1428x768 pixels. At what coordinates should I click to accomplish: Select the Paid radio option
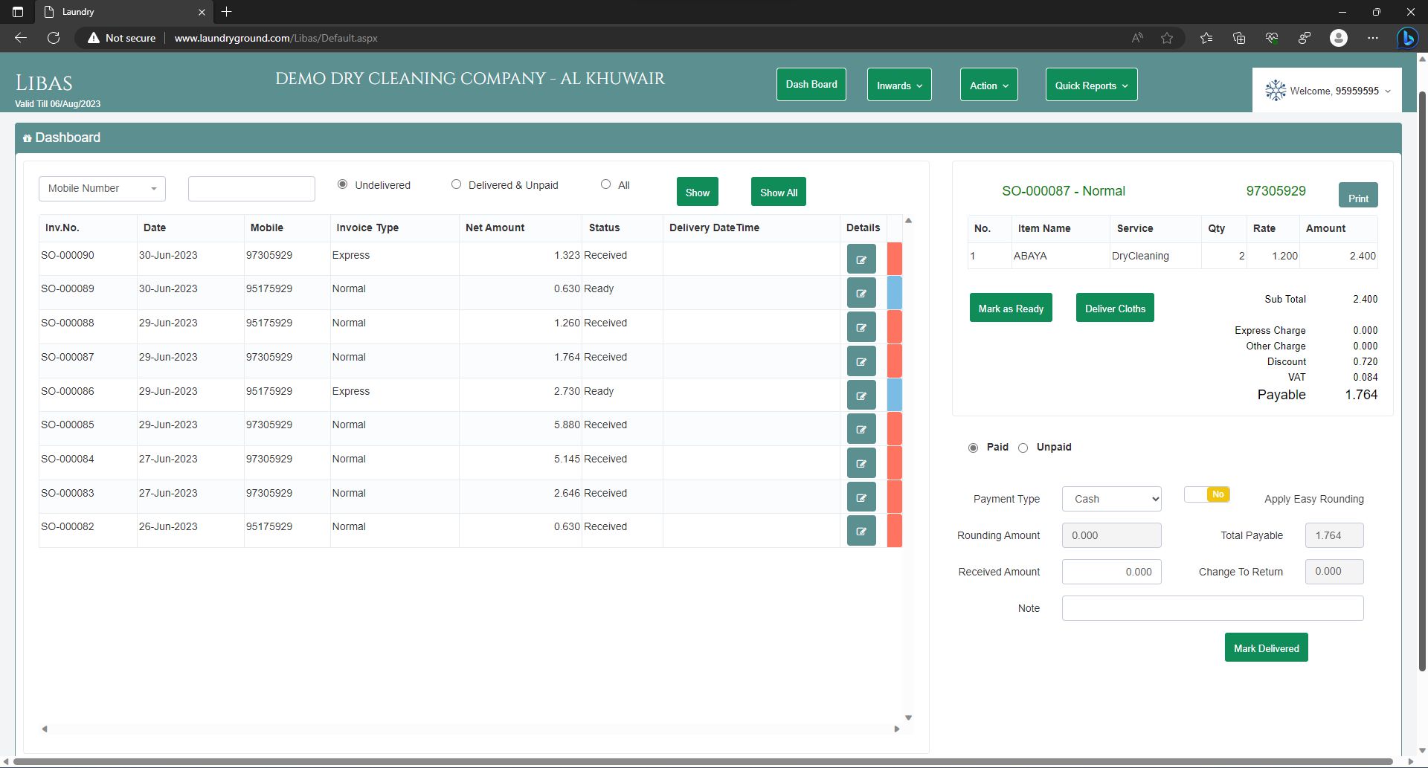tap(973, 448)
